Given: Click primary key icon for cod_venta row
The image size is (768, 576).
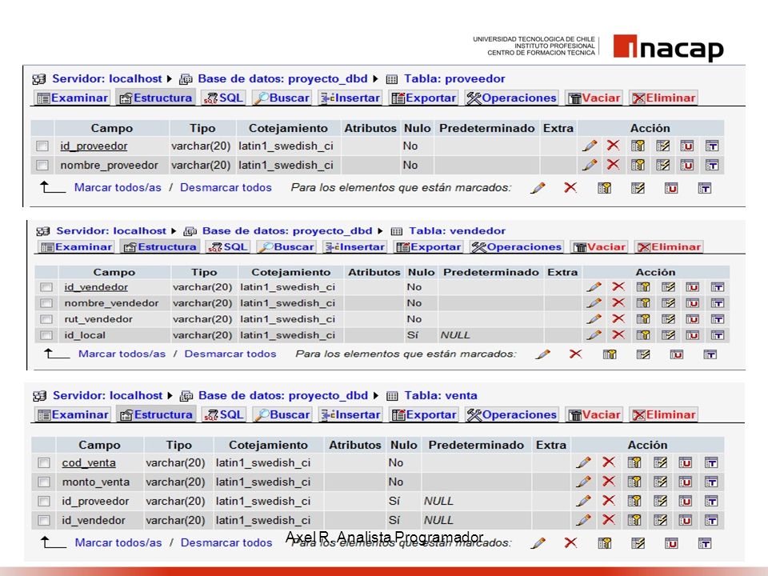Looking at the screenshot, I should click(x=634, y=462).
